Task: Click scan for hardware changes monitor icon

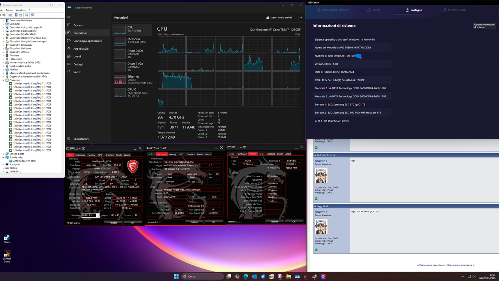Action: click(x=33, y=15)
